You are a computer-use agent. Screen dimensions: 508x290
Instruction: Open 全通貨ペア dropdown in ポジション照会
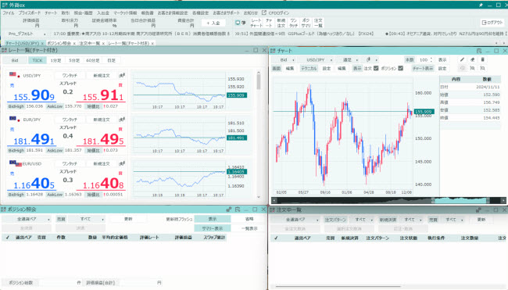pyautogui.click(x=27, y=220)
